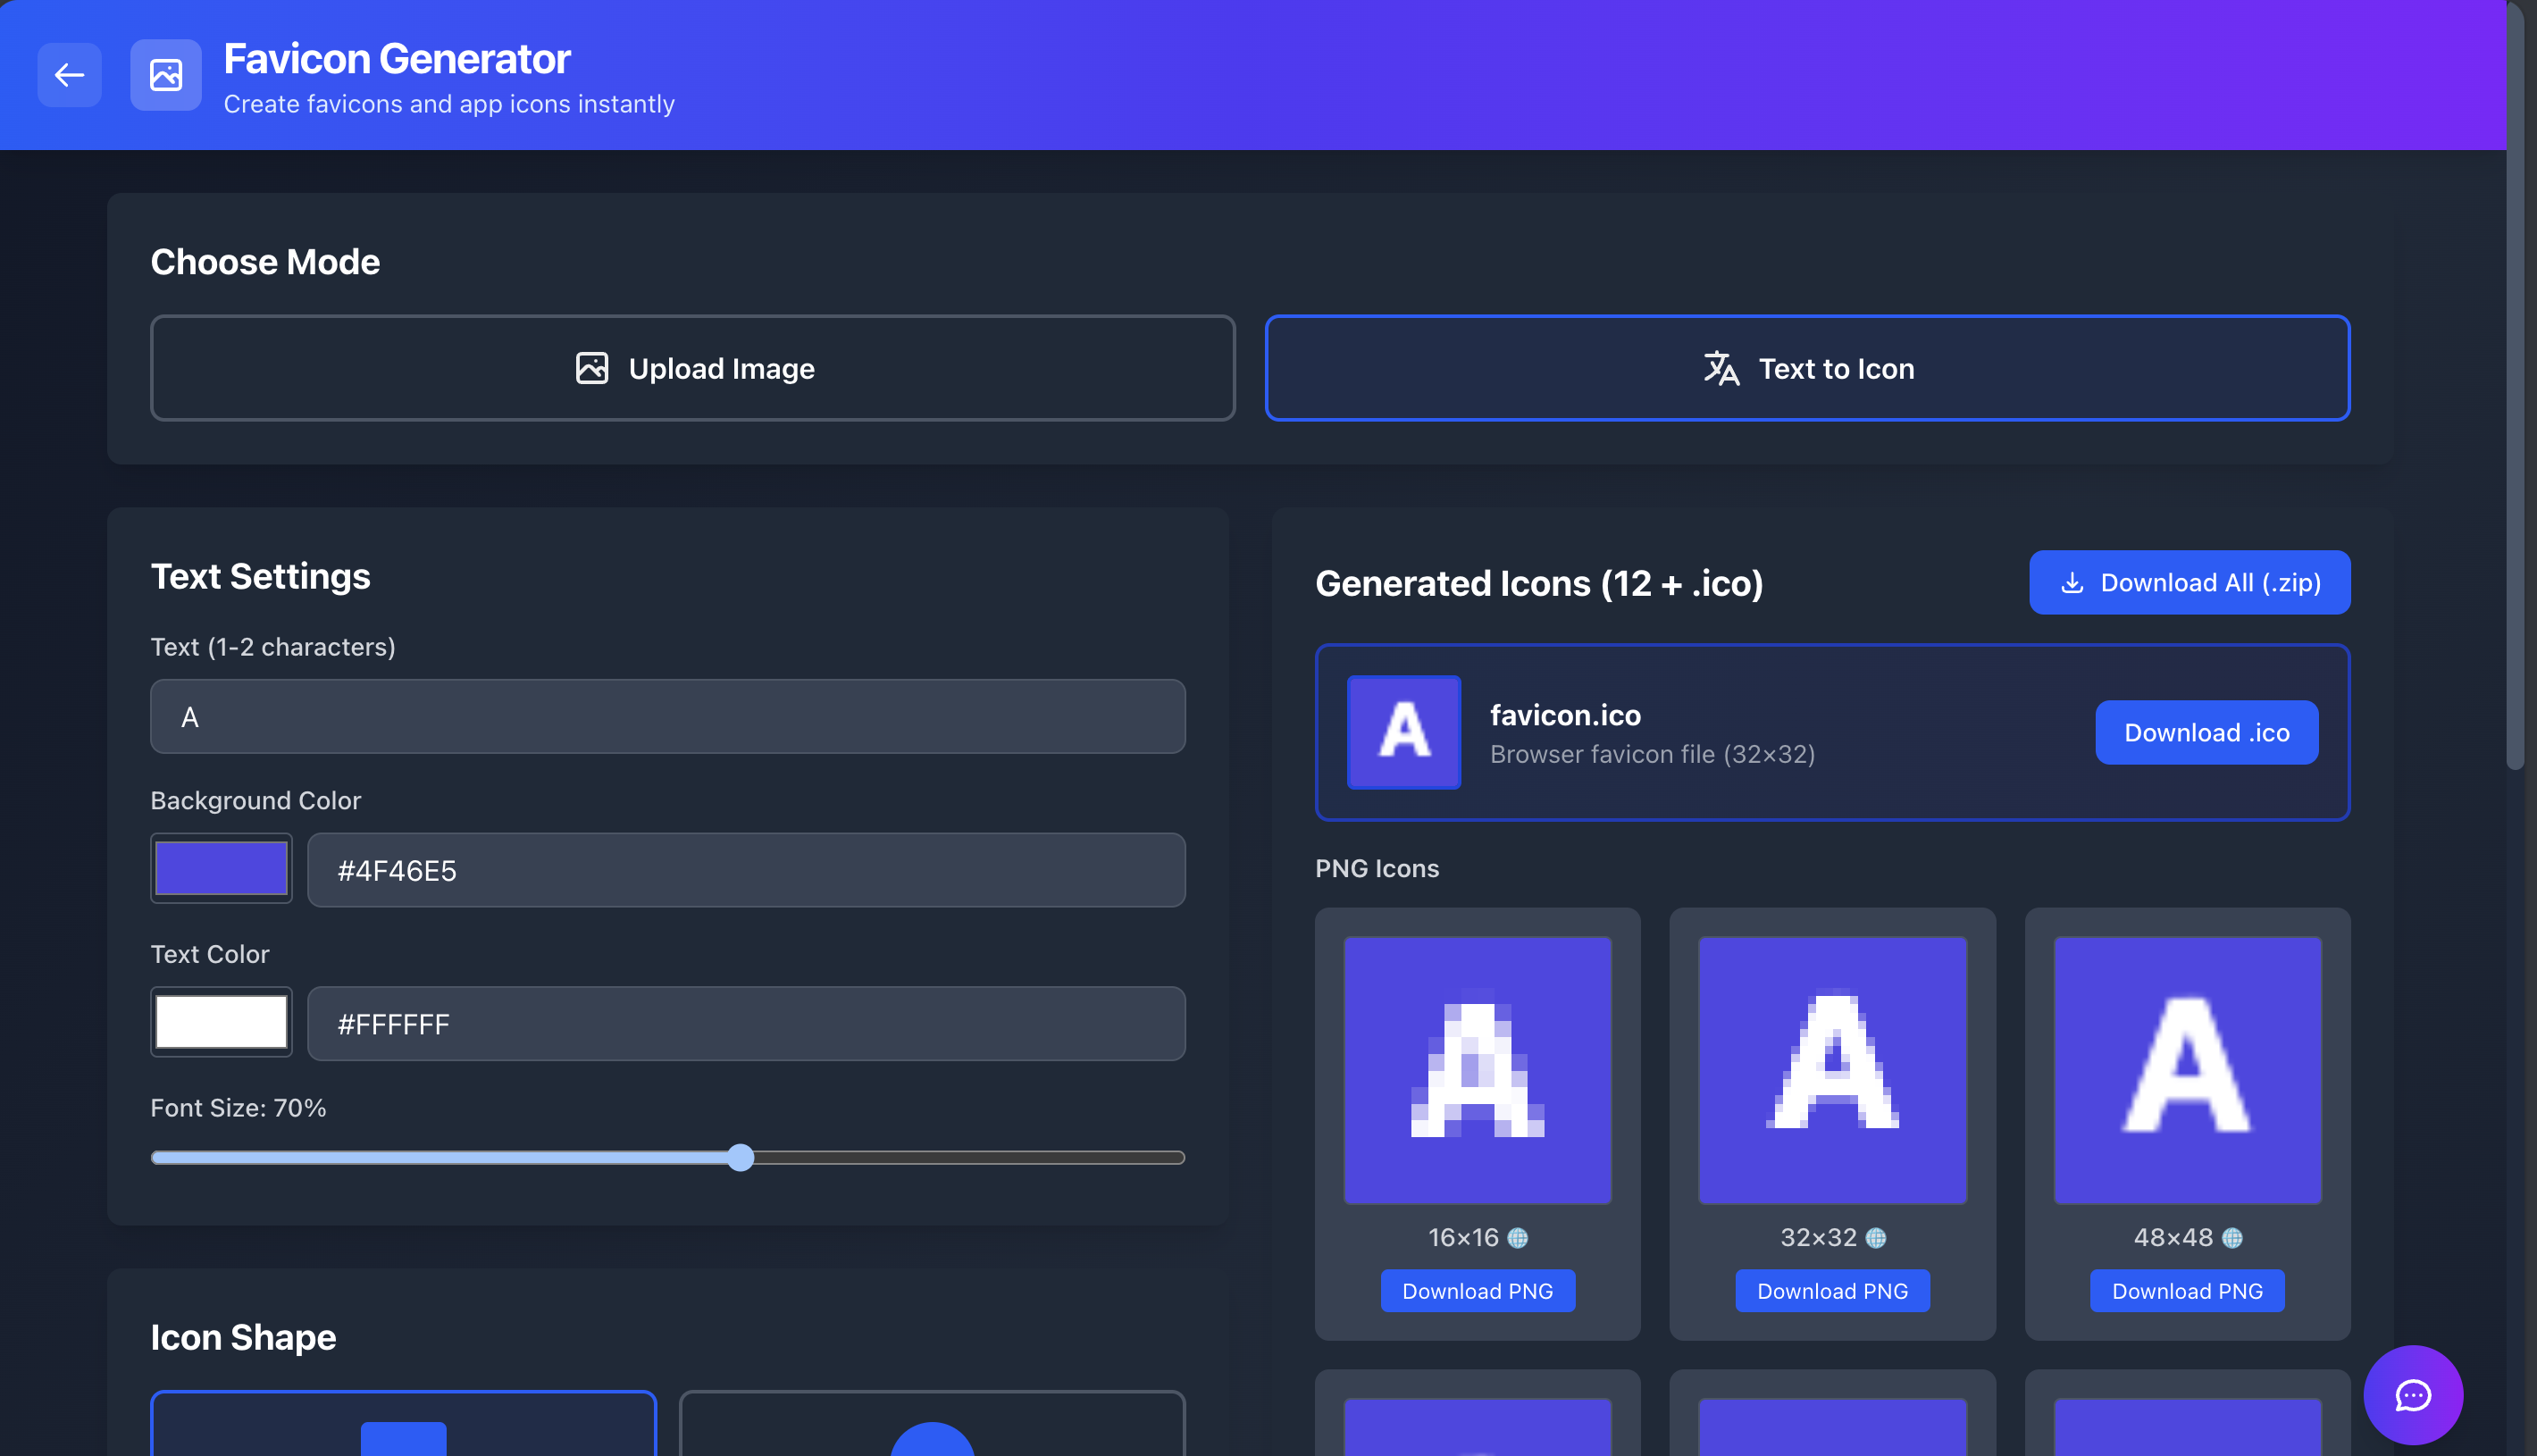Screen dimensions: 2537x1456
Task: Click Download All (.zip) button
Action: tap(2189, 582)
